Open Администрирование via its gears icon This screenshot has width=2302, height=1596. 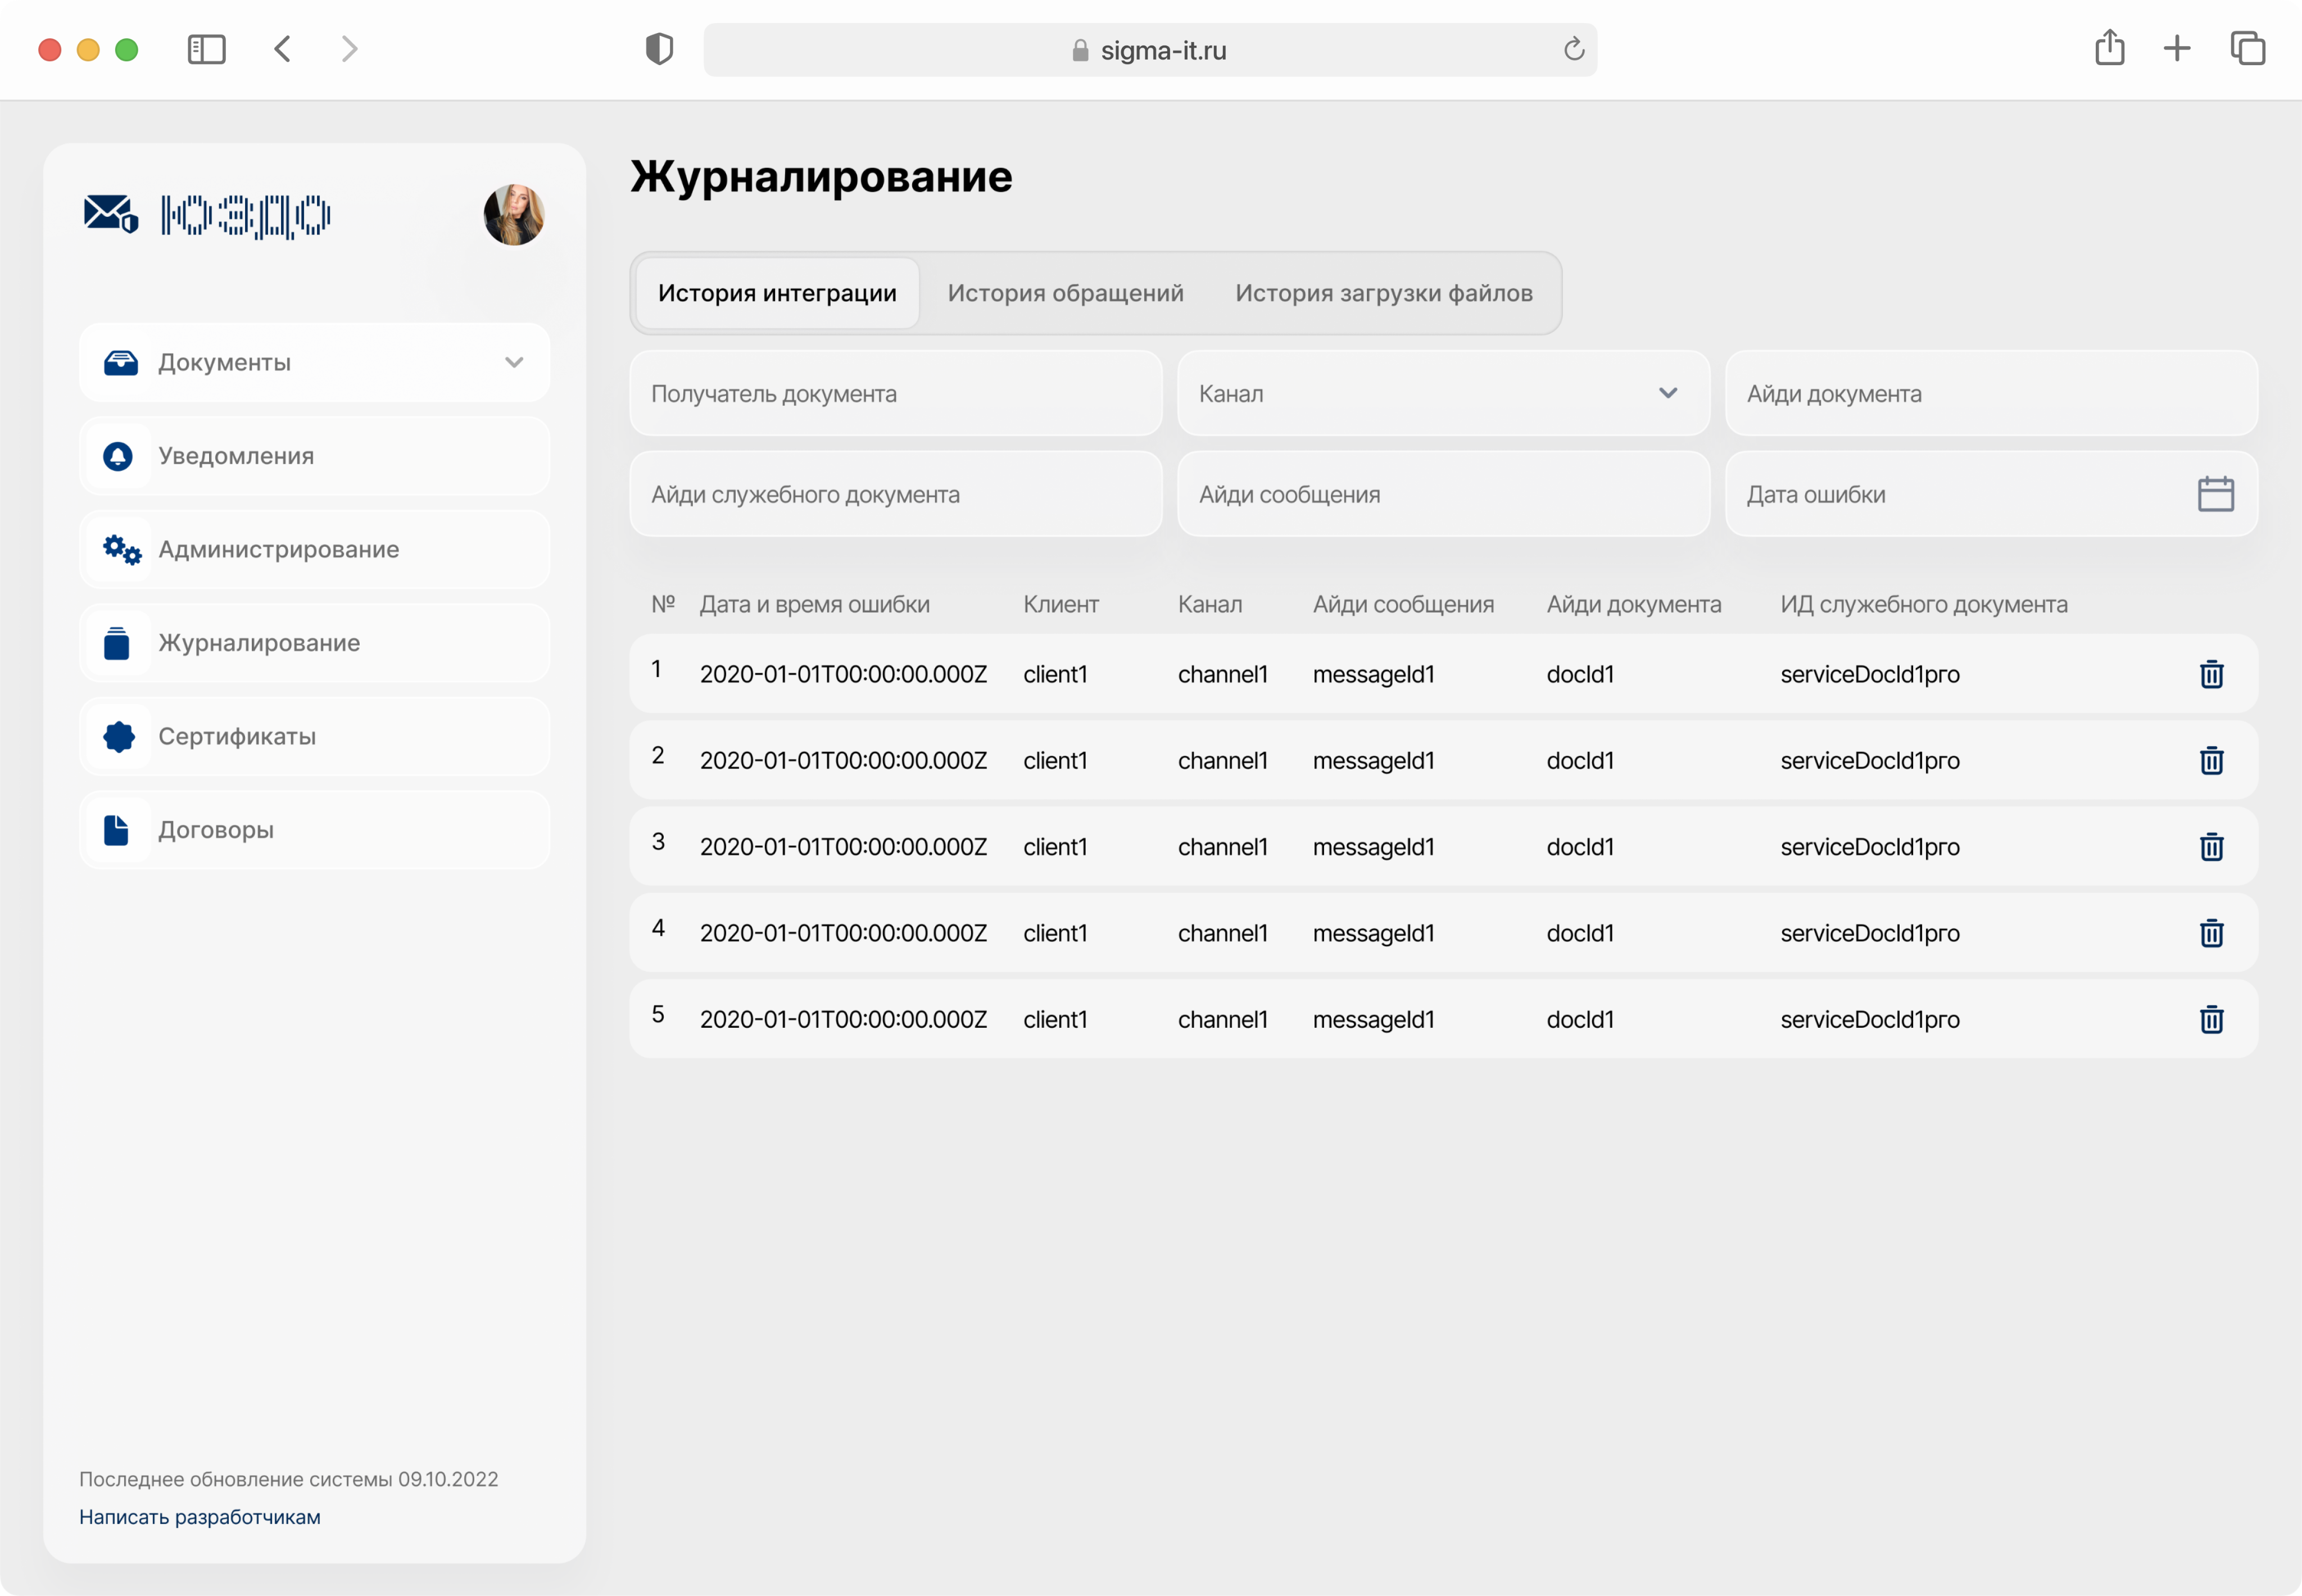pyautogui.click(x=121, y=549)
